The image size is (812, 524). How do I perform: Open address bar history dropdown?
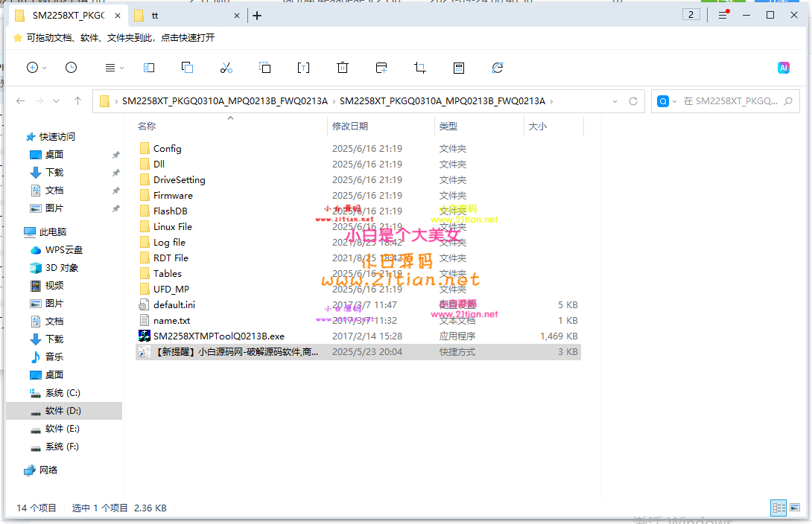(x=615, y=101)
